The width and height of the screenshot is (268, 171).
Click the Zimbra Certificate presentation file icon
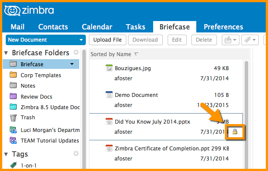click(109, 148)
